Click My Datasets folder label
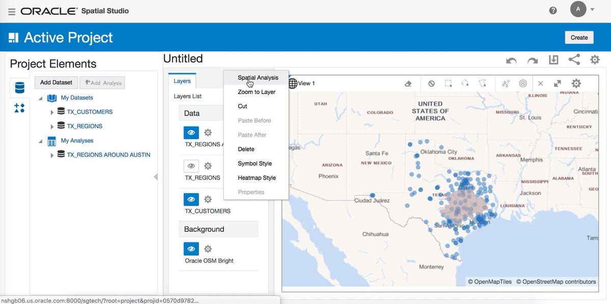The image size is (611, 304). [77, 98]
